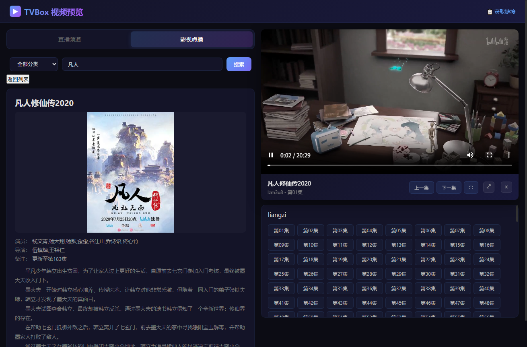Go to next episode with 下一集
Screen dimensions: 527x347
(x=449, y=188)
